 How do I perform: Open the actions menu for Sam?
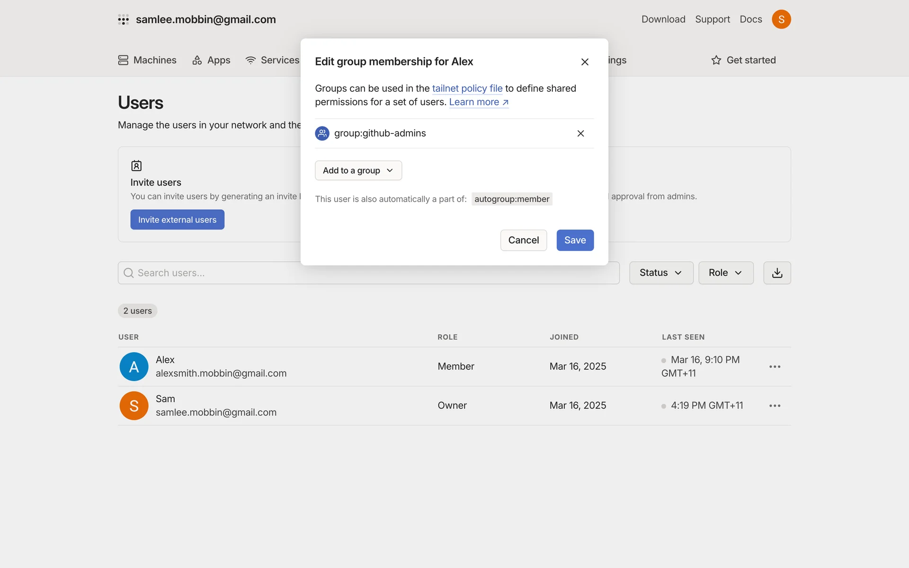click(x=775, y=406)
